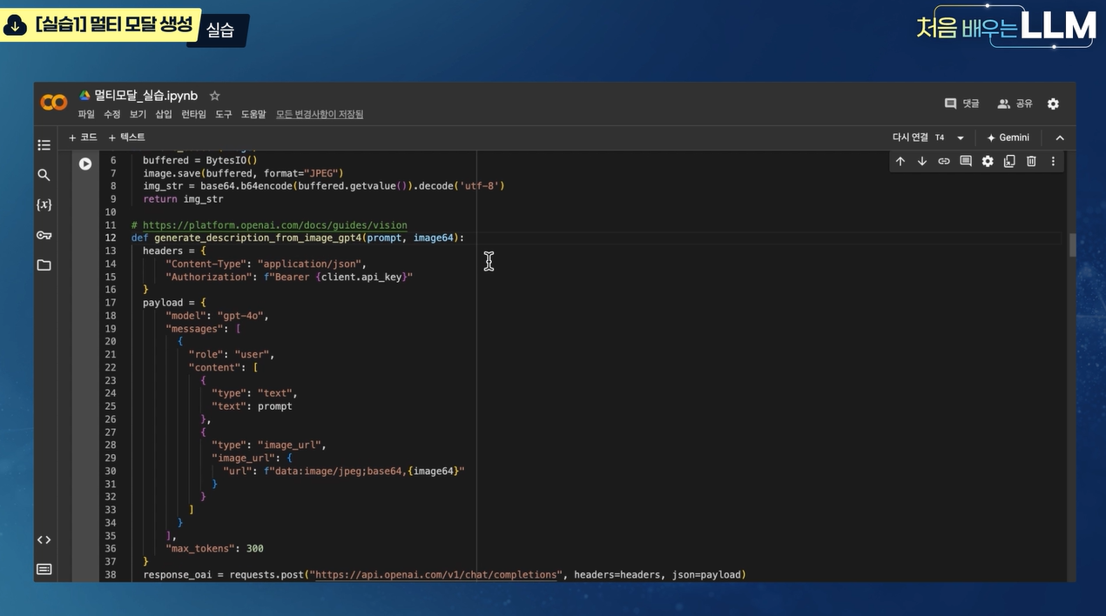
Task: Open the 파일 menu
Action: [86, 114]
